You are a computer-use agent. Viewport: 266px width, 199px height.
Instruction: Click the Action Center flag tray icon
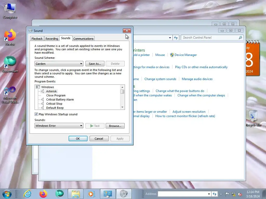[227, 194]
